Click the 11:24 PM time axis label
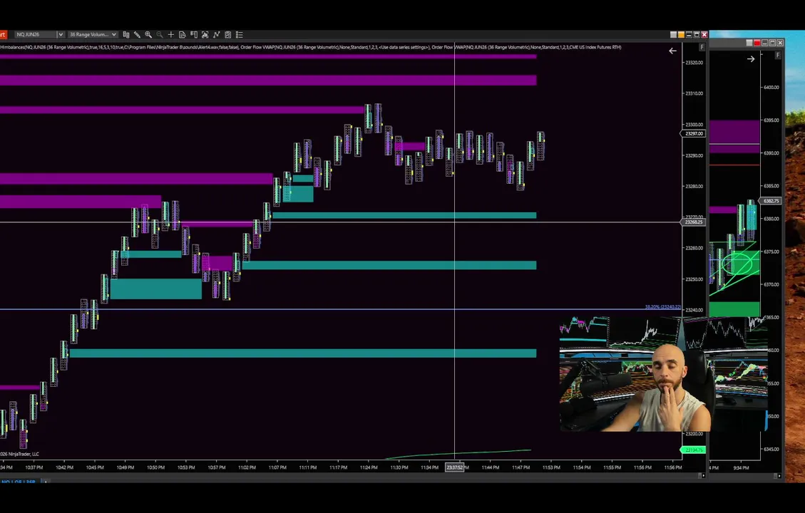Viewport: 805px width, 513px height. pos(369,467)
